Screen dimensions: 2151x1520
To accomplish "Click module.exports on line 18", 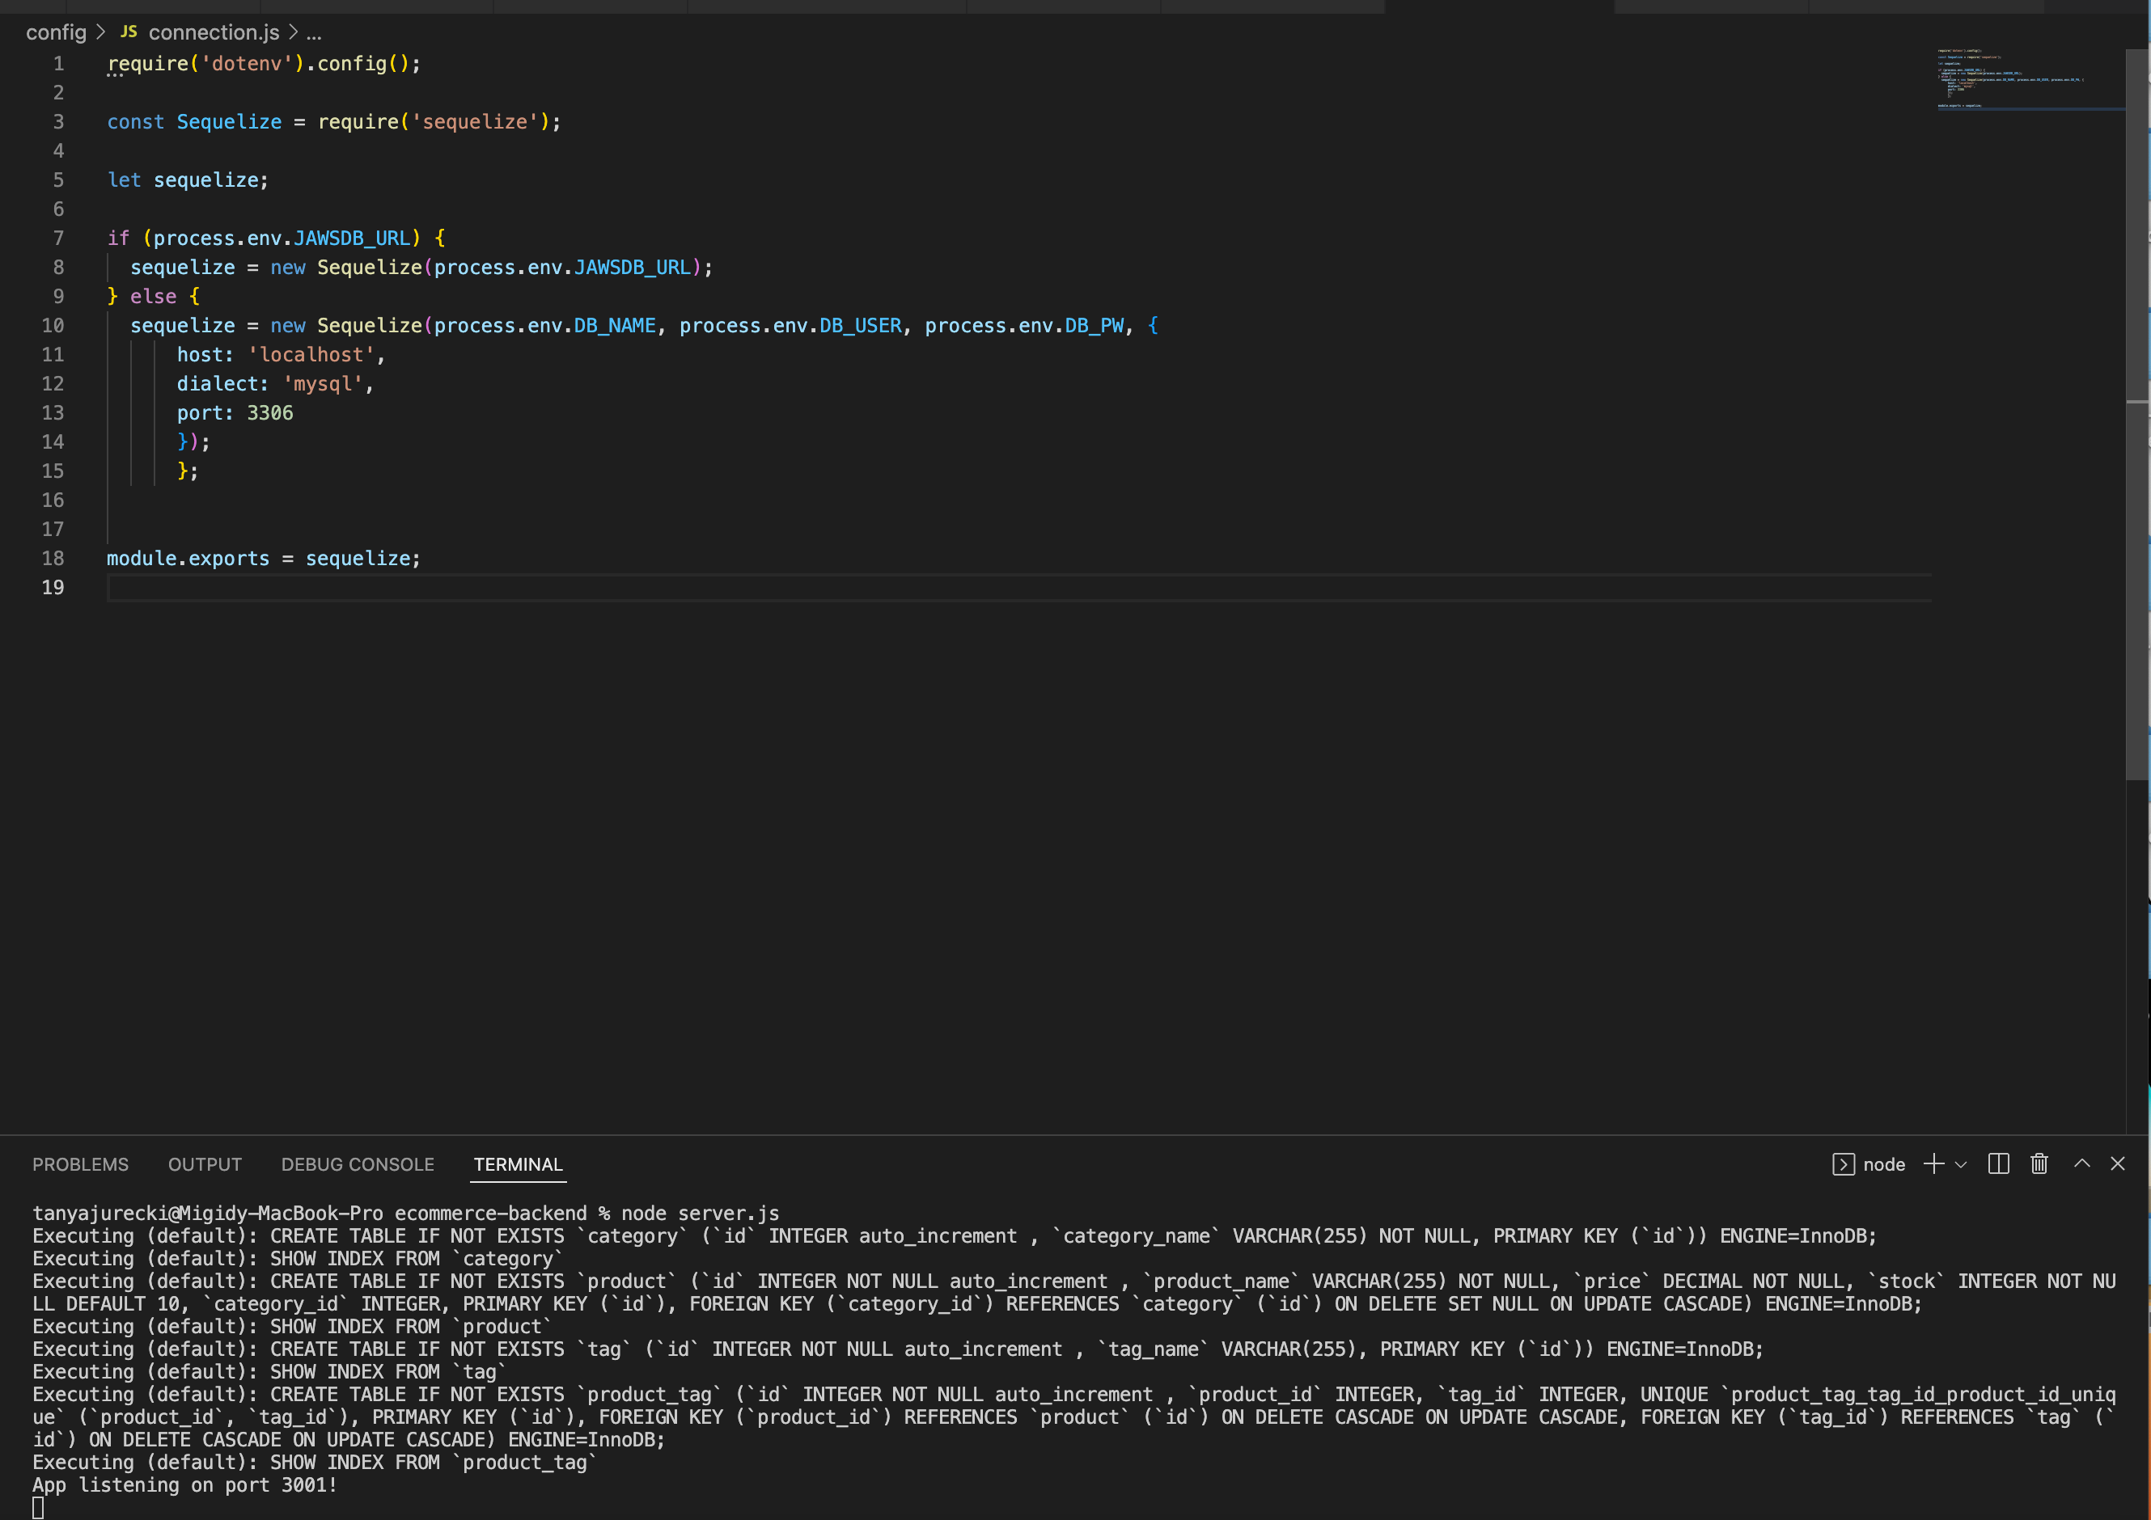I will [188, 558].
